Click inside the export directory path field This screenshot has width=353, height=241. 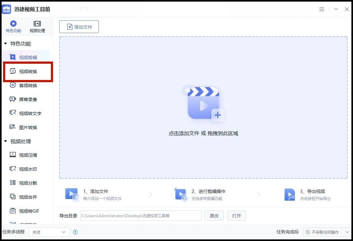[x=140, y=216]
